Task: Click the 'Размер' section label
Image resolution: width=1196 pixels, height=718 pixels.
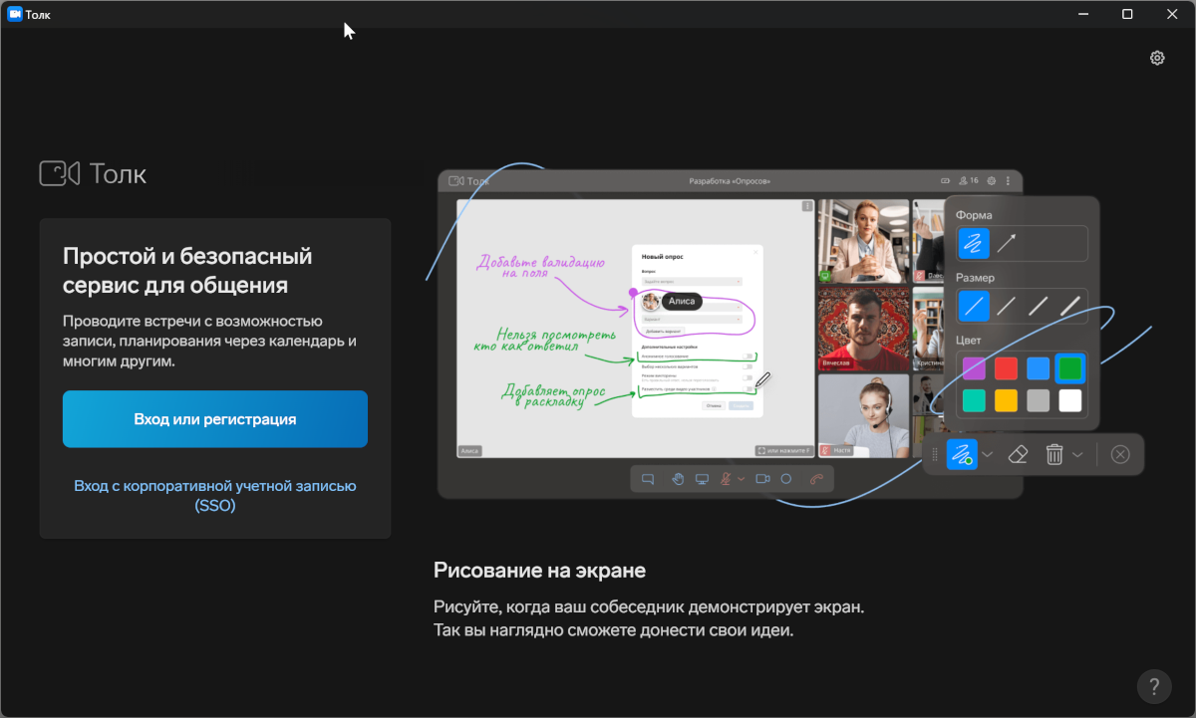Action: [x=976, y=278]
